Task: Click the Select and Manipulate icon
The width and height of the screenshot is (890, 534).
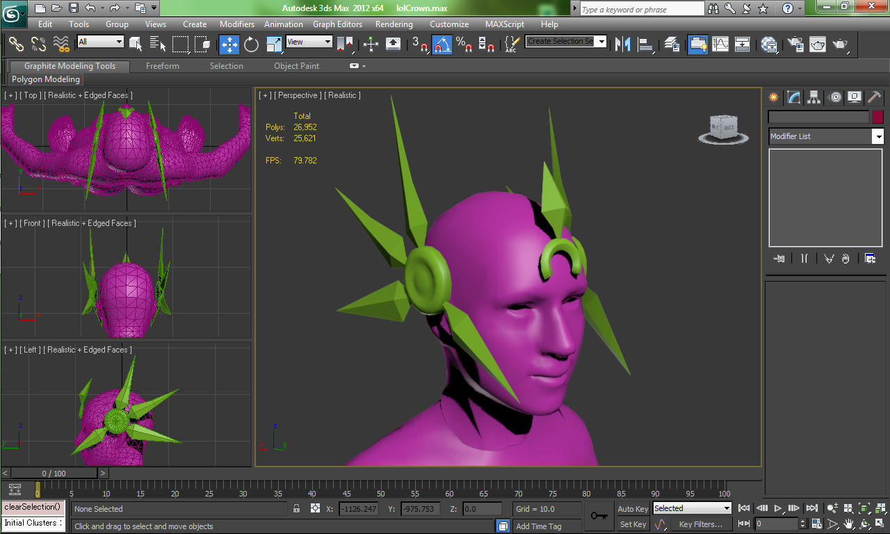Action: (371, 44)
